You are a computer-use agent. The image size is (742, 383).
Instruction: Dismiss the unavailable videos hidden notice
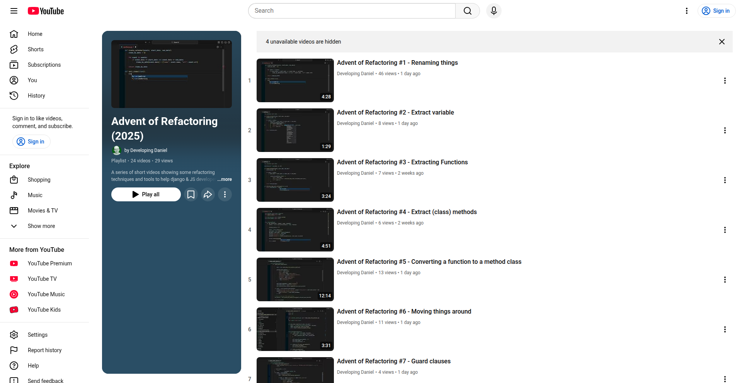pos(722,42)
